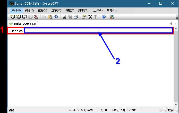Image resolution: width=179 pixels, height=113 pixels.
Task: Click 数字 num lock indicator
Action: (171, 110)
